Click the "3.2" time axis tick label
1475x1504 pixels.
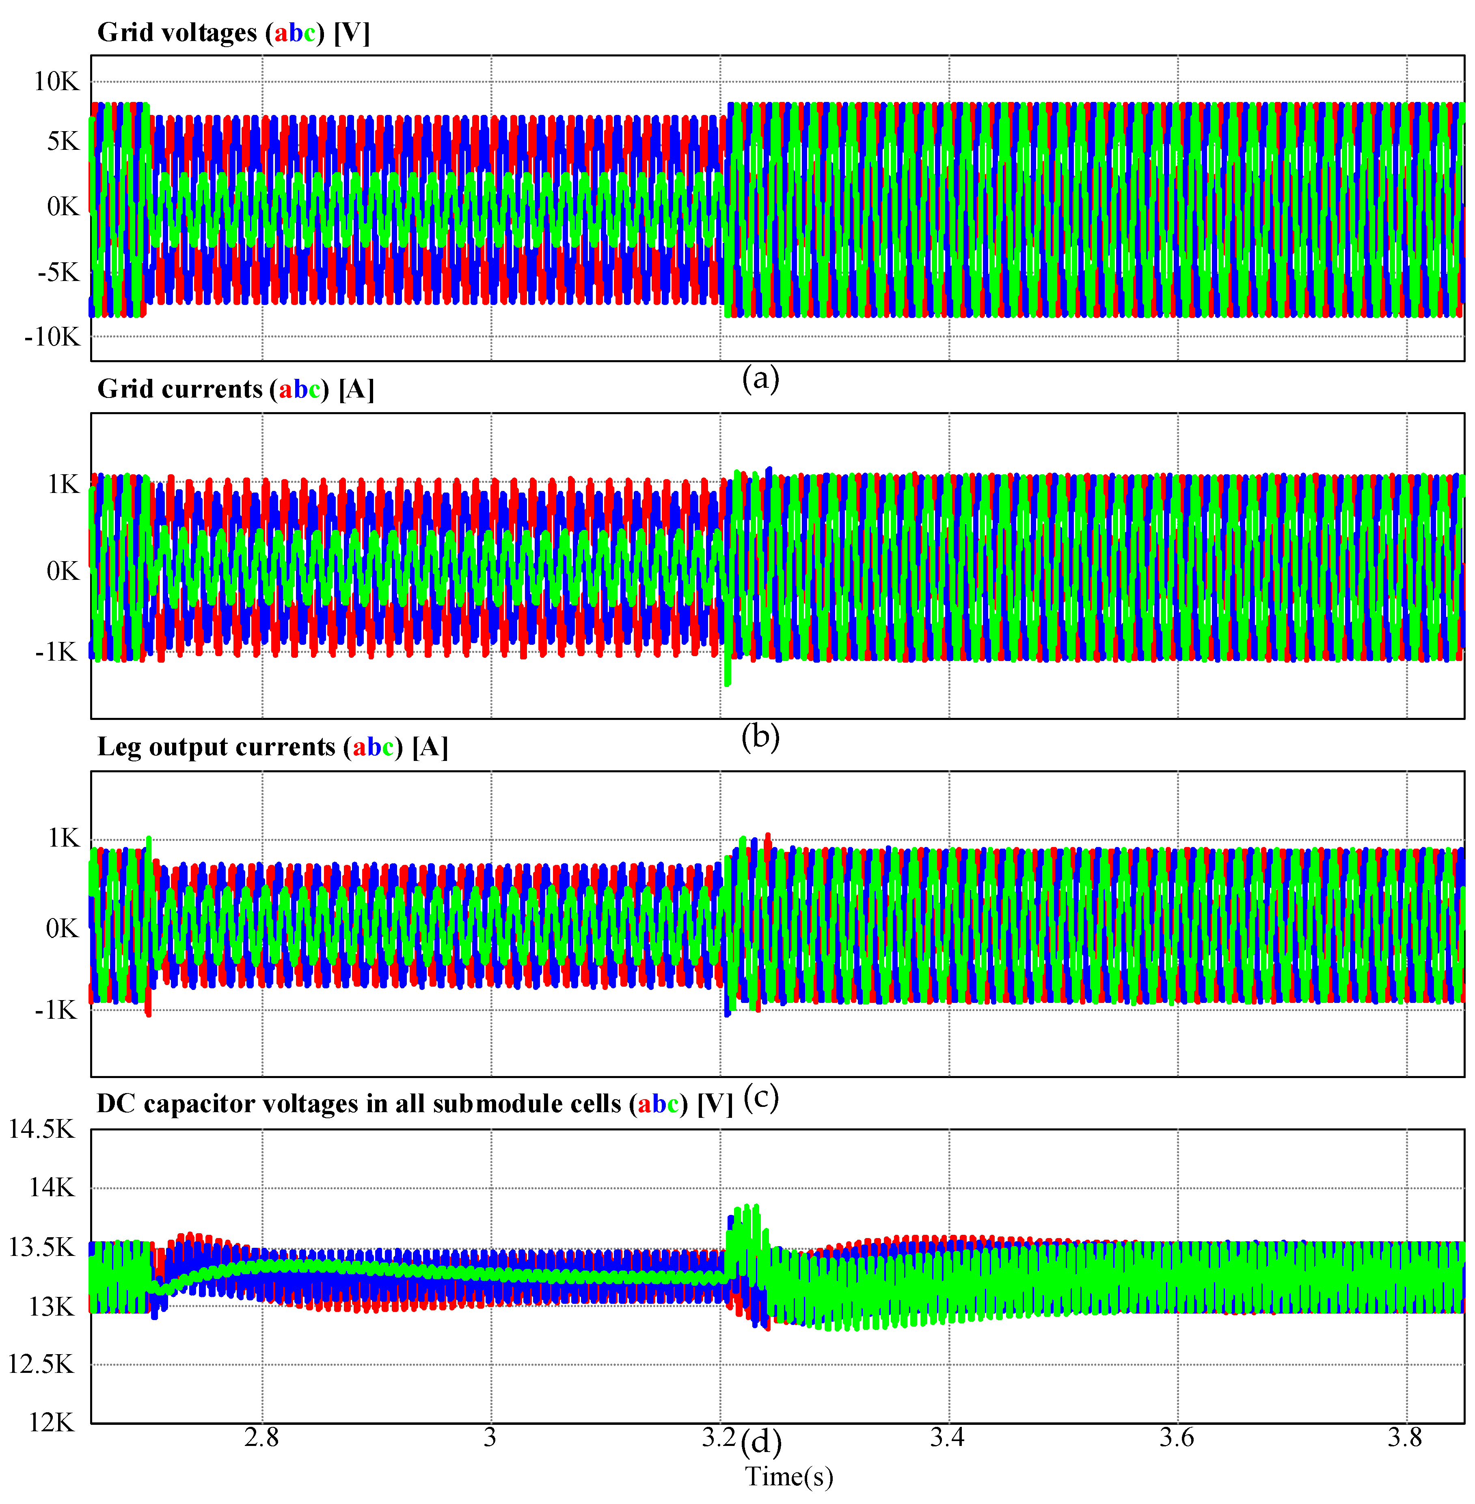[x=719, y=1438]
